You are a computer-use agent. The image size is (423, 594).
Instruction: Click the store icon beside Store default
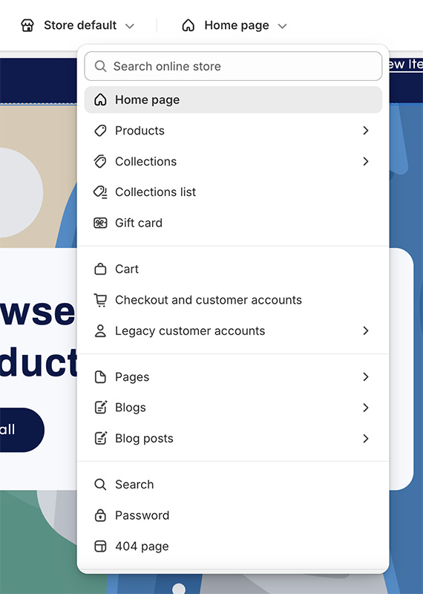click(27, 25)
